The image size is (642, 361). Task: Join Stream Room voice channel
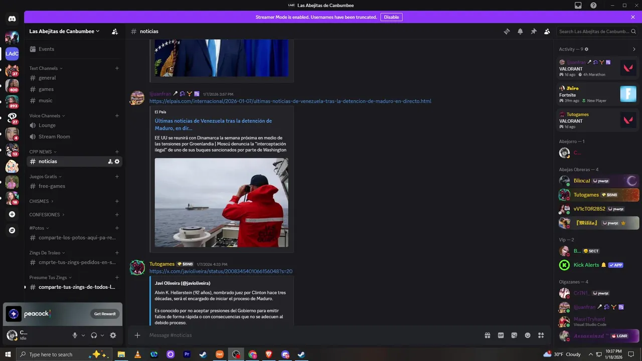pyautogui.click(x=74, y=136)
